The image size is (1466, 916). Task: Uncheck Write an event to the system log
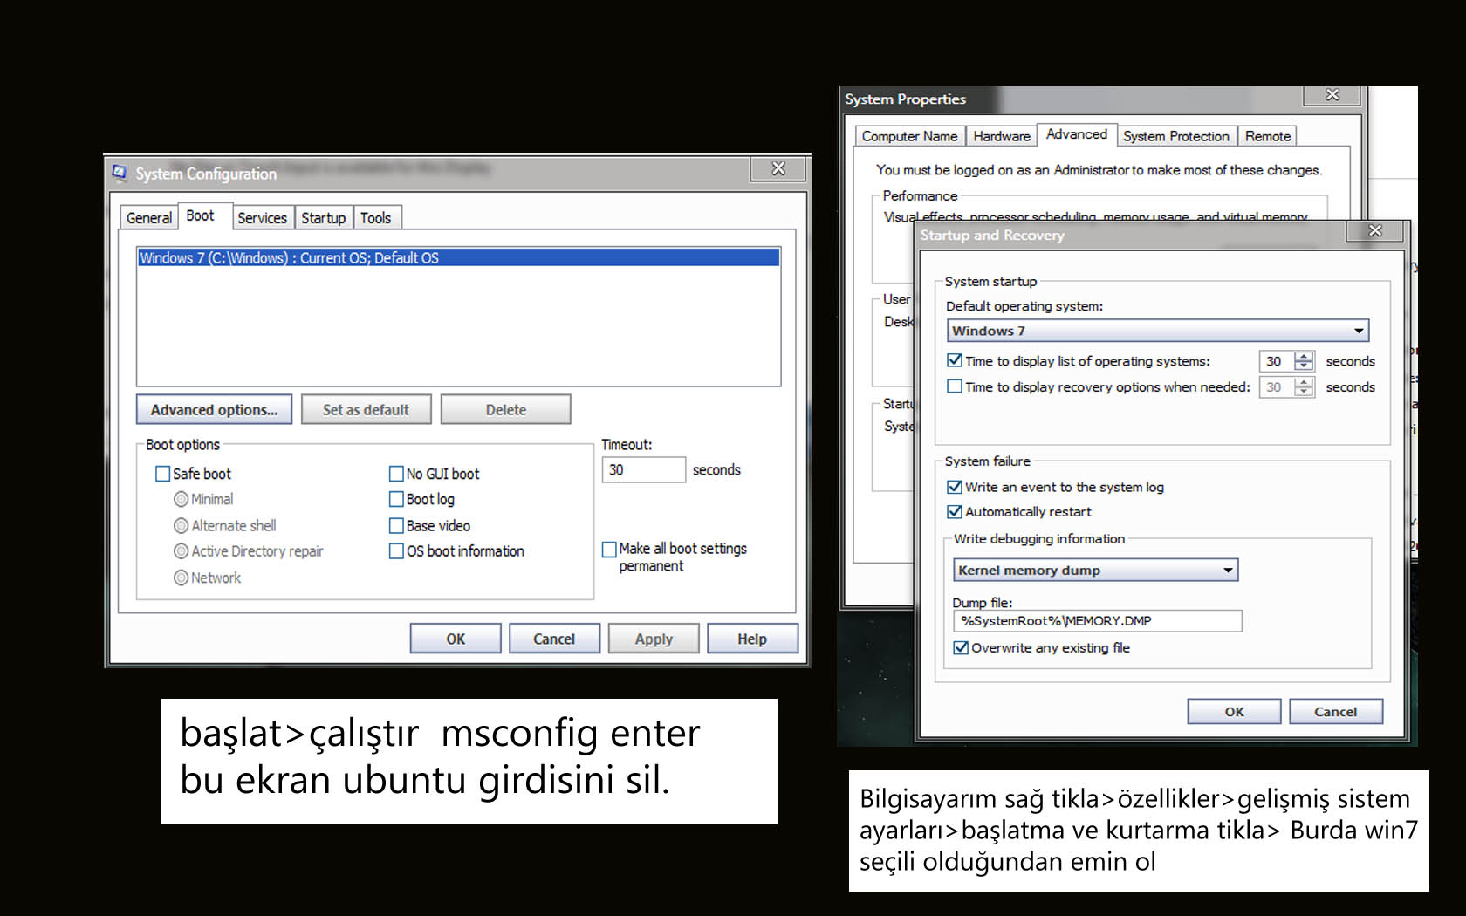coord(955,487)
